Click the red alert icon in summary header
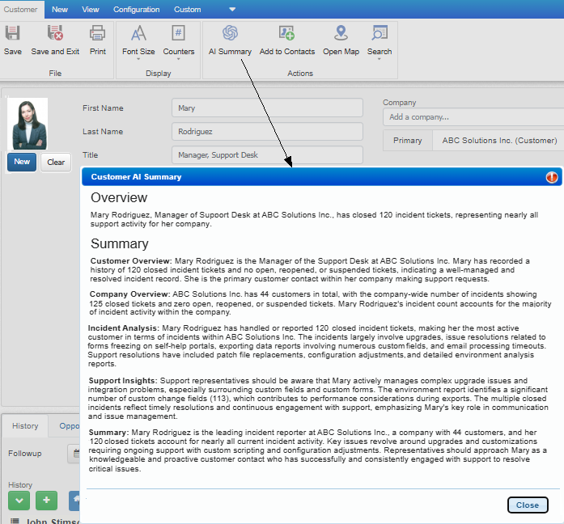This screenshot has width=564, height=524. click(552, 177)
